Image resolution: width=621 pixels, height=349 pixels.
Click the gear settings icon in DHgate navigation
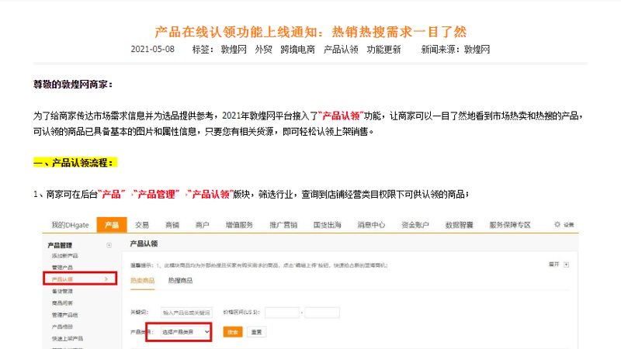point(557,224)
